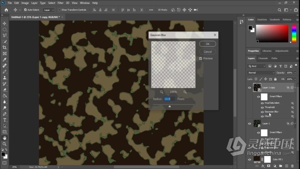Select the Elliptical Marquee tool
Viewport: 300px width, 169px height.
[5, 29]
